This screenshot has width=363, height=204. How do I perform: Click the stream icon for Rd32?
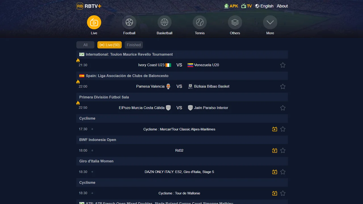275,150
